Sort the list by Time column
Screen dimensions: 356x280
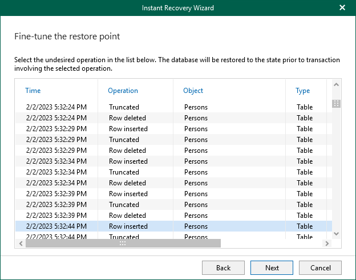pos(33,91)
